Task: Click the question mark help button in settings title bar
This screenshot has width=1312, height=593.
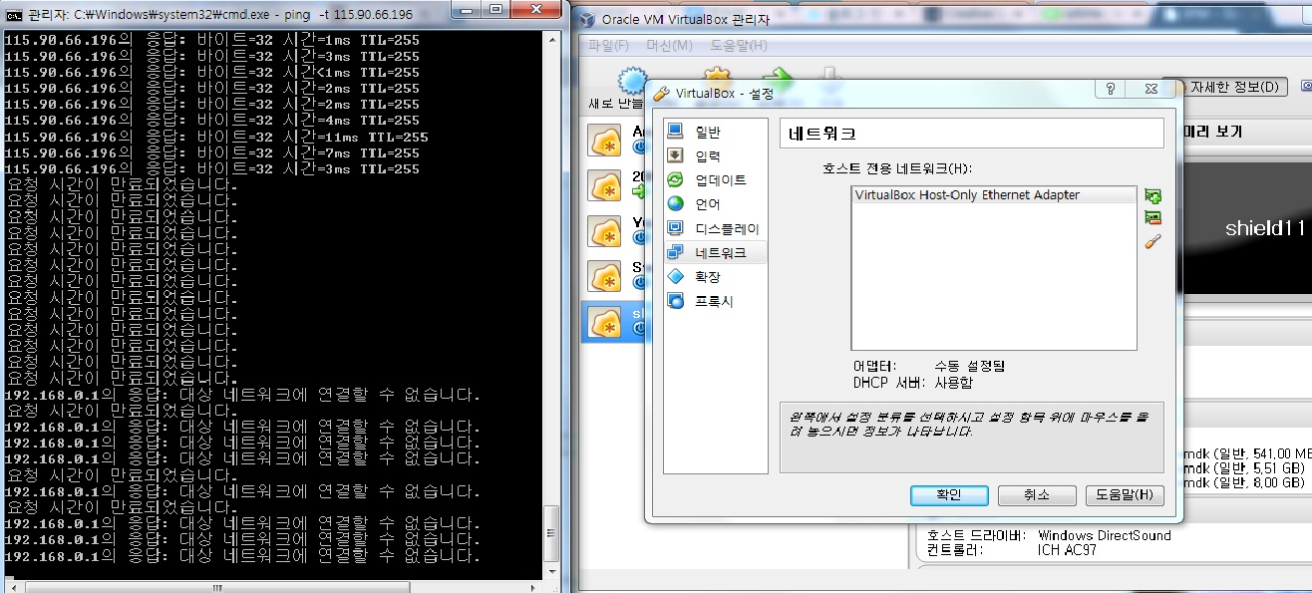Action: coord(1110,89)
